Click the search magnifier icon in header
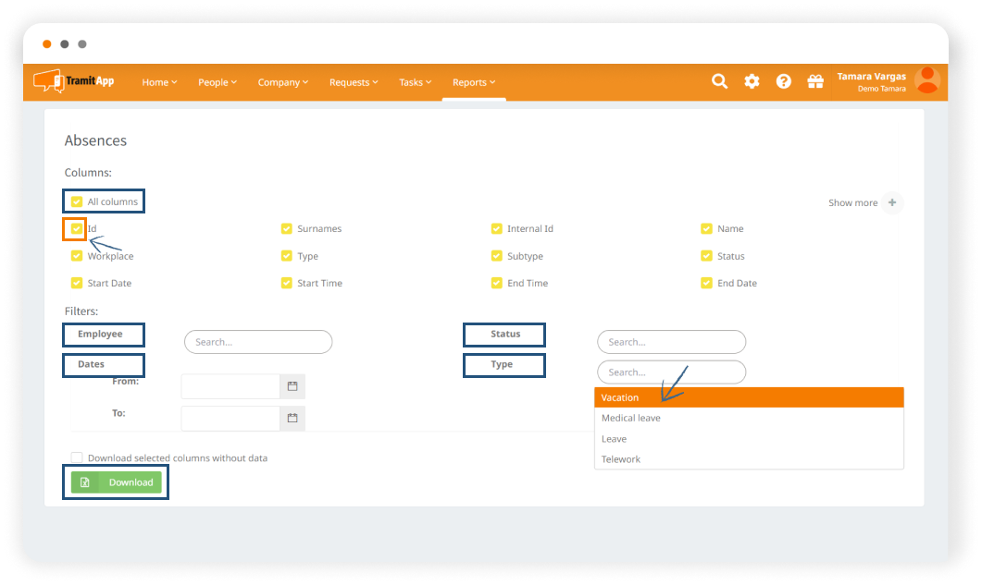Viewport: 982px width, 585px height. 719,81
